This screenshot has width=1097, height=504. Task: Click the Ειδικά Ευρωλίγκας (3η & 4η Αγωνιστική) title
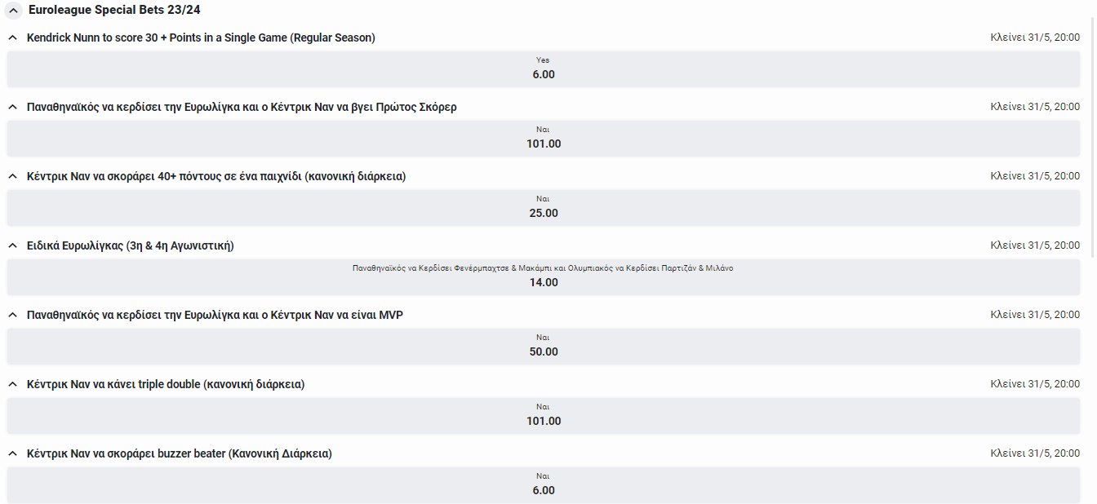point(130,245)
